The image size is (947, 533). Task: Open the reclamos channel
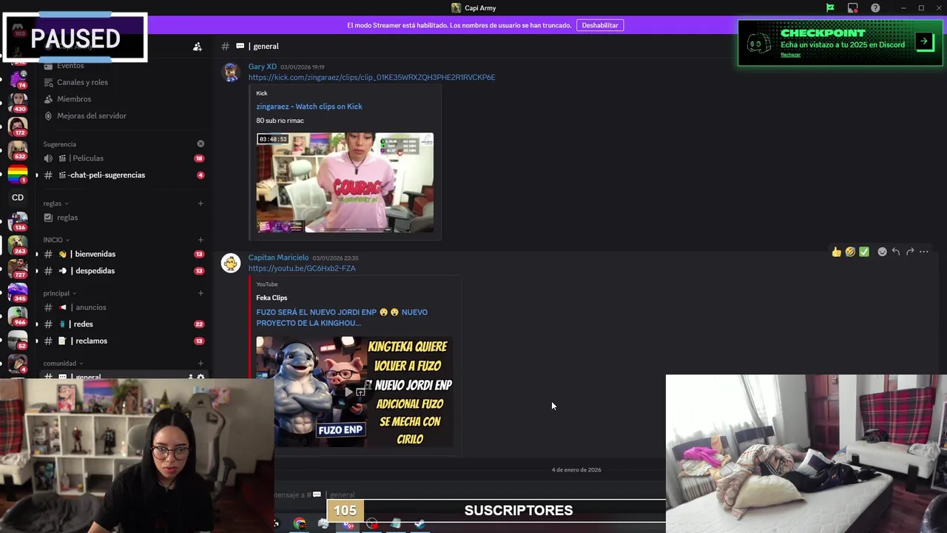point(122,341)
